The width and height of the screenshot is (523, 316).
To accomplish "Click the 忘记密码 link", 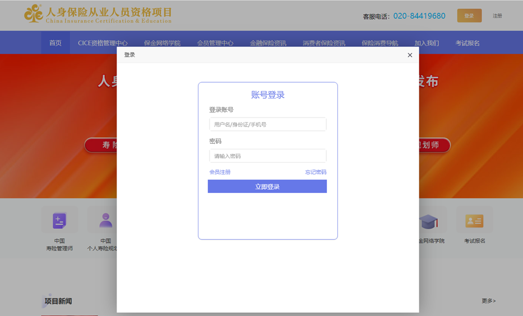I will (316, 172).
